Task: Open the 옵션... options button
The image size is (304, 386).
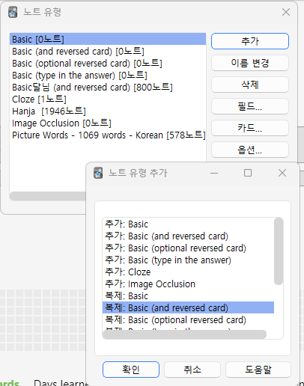Action: (250, 150)
